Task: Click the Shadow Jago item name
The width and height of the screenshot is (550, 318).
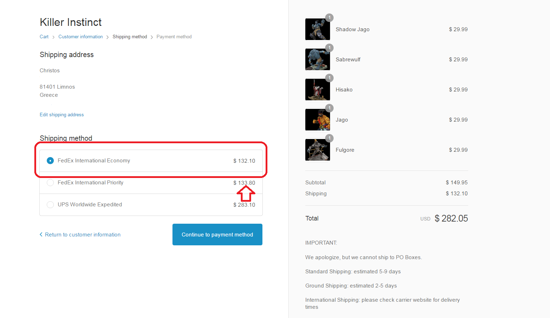Action: (x=352, y=29)
